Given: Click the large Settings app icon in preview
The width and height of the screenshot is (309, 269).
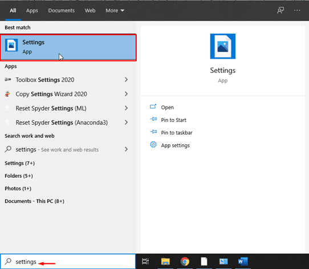Looking at the screenshot, I should click(x=223, y=46).
